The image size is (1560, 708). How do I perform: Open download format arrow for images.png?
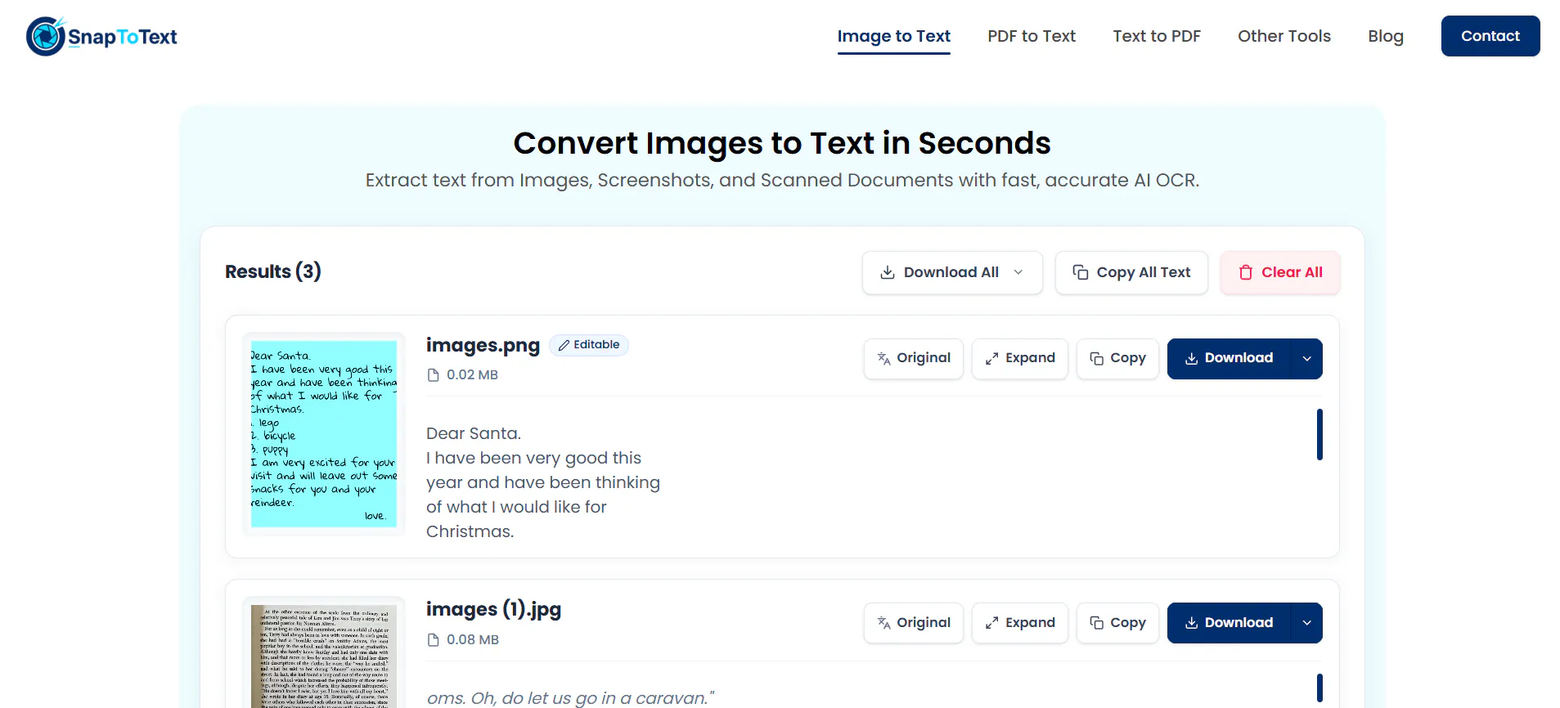click(x=1306, y=358)
